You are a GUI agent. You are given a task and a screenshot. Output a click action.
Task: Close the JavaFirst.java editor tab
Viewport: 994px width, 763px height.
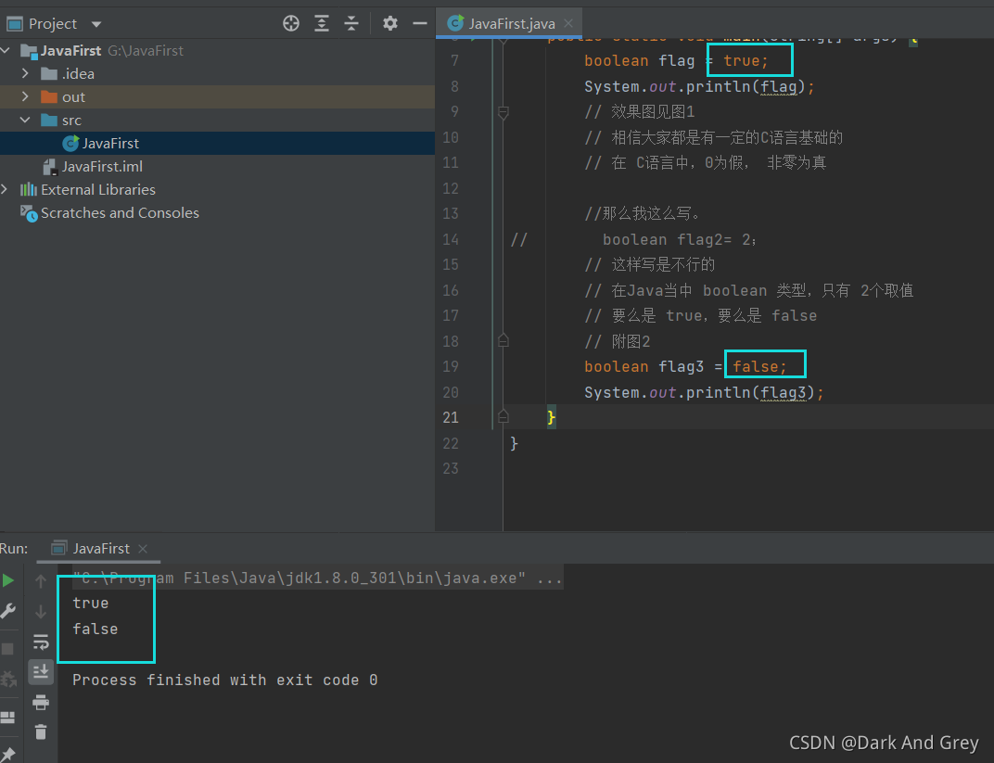[568, 23]
